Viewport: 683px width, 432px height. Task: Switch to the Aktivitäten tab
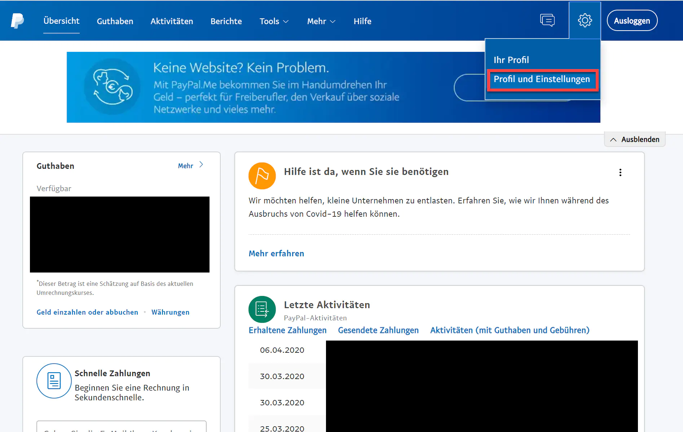pos(172,21)
